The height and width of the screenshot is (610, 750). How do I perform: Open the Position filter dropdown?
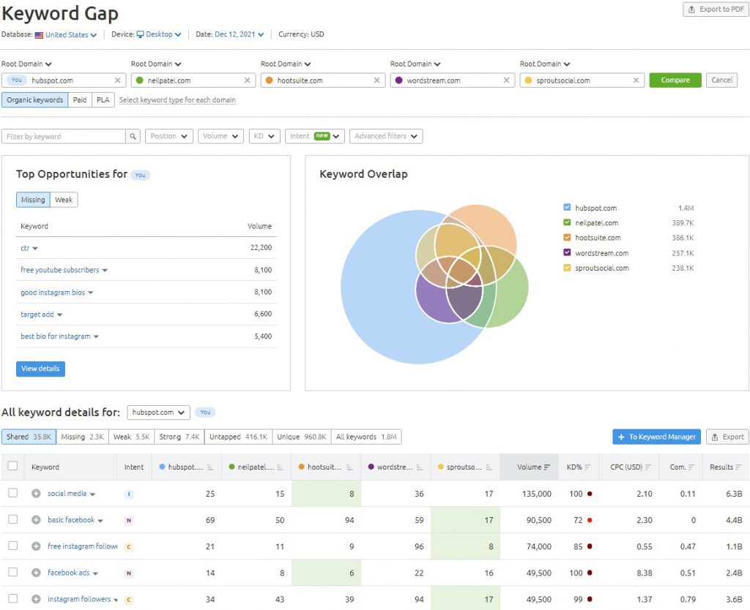click(169, 136)
